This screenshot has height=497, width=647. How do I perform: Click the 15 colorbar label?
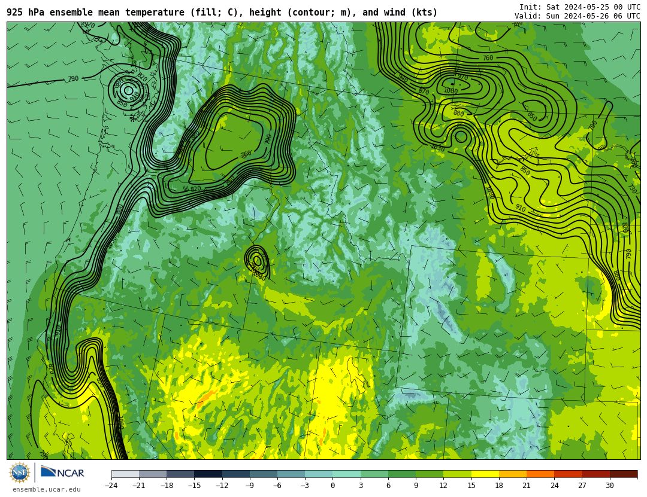(471, 486)
